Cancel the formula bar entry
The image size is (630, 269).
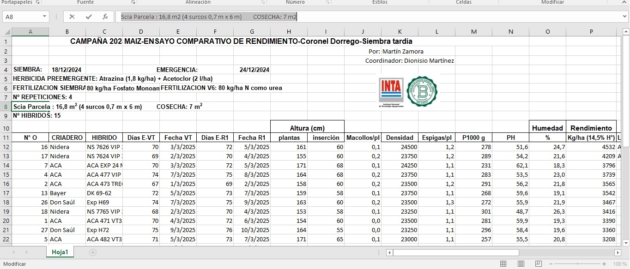click(x=72, y=17)
